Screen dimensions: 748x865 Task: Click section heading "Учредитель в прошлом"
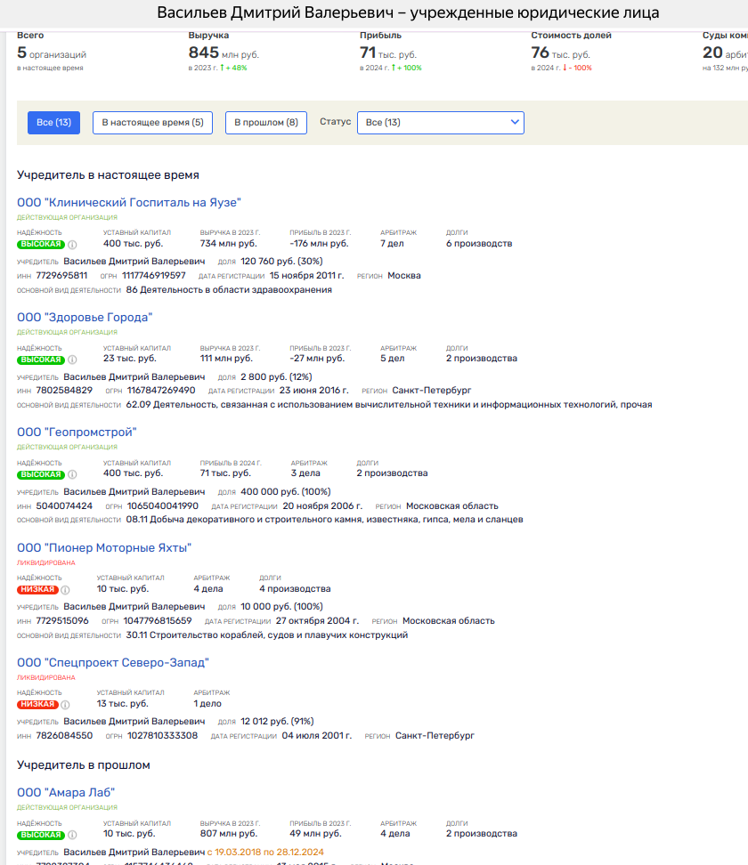[84, 764]
